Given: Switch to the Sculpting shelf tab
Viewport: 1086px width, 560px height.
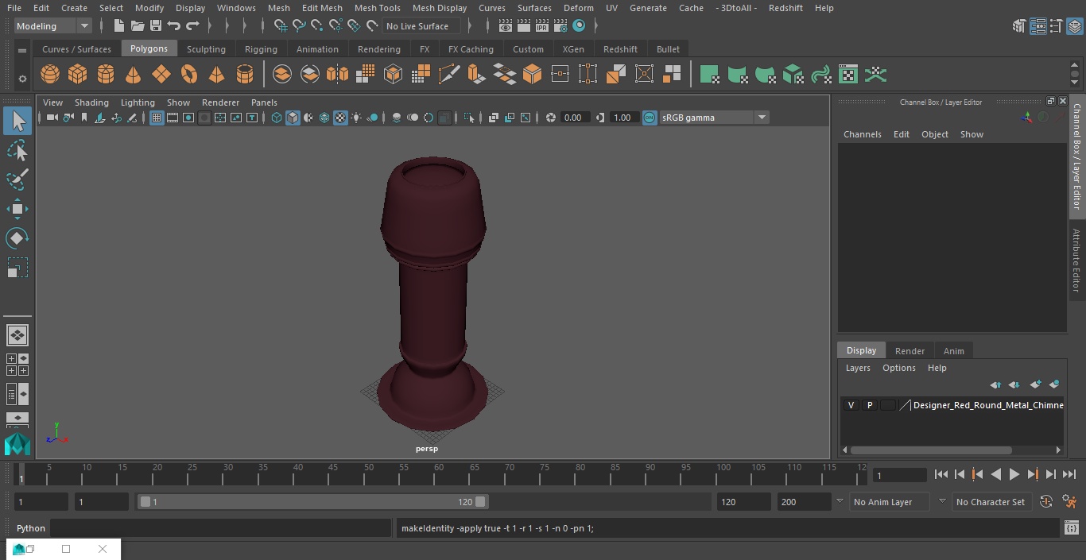Looking at the screenshot, I should pyautogui.click(x=206, y=49).
